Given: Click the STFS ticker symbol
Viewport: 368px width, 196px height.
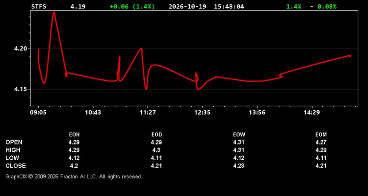Looking at the screenshot, I should (x=39, y=6).
